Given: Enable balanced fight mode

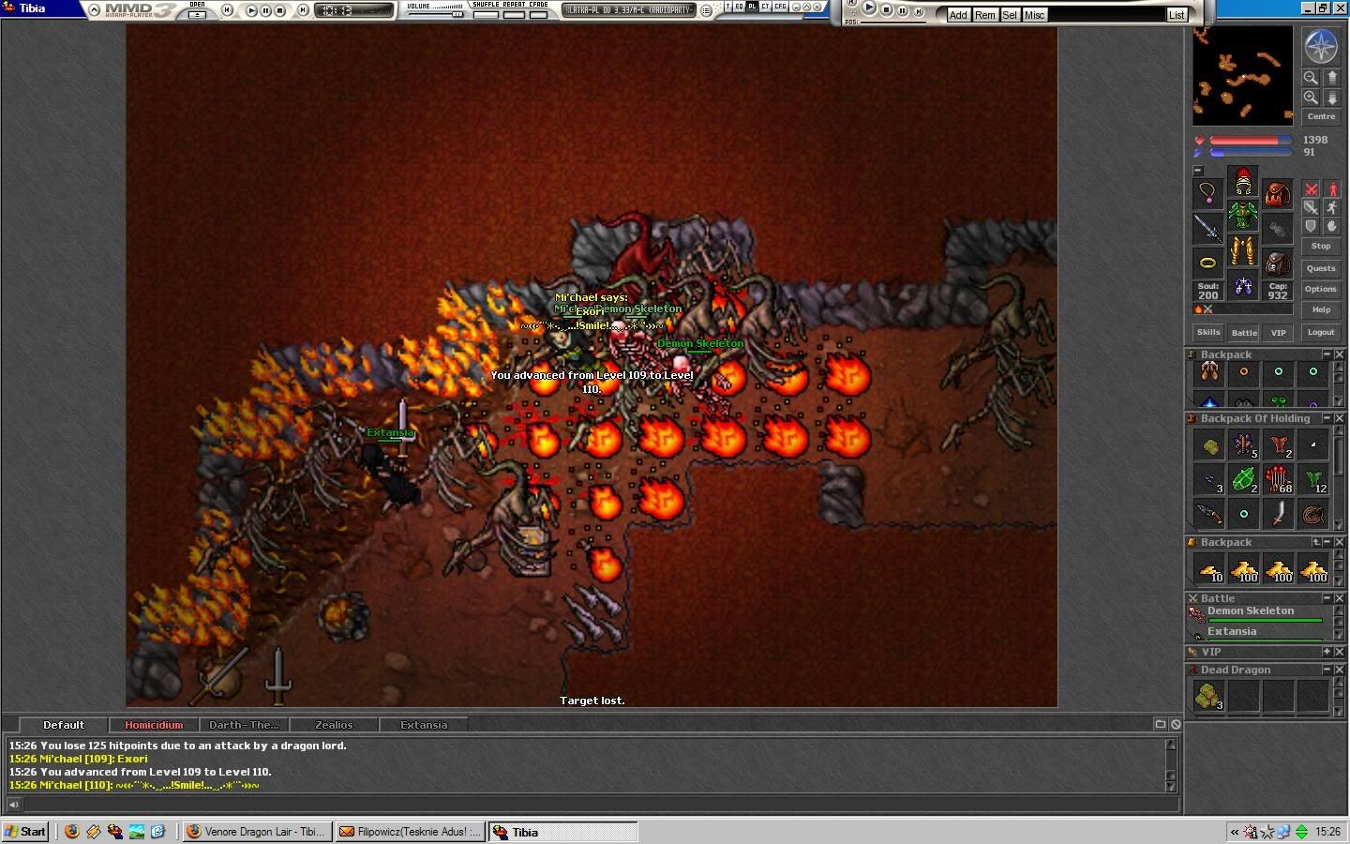Looking at the screenshot, I should tap(1311, 208).
